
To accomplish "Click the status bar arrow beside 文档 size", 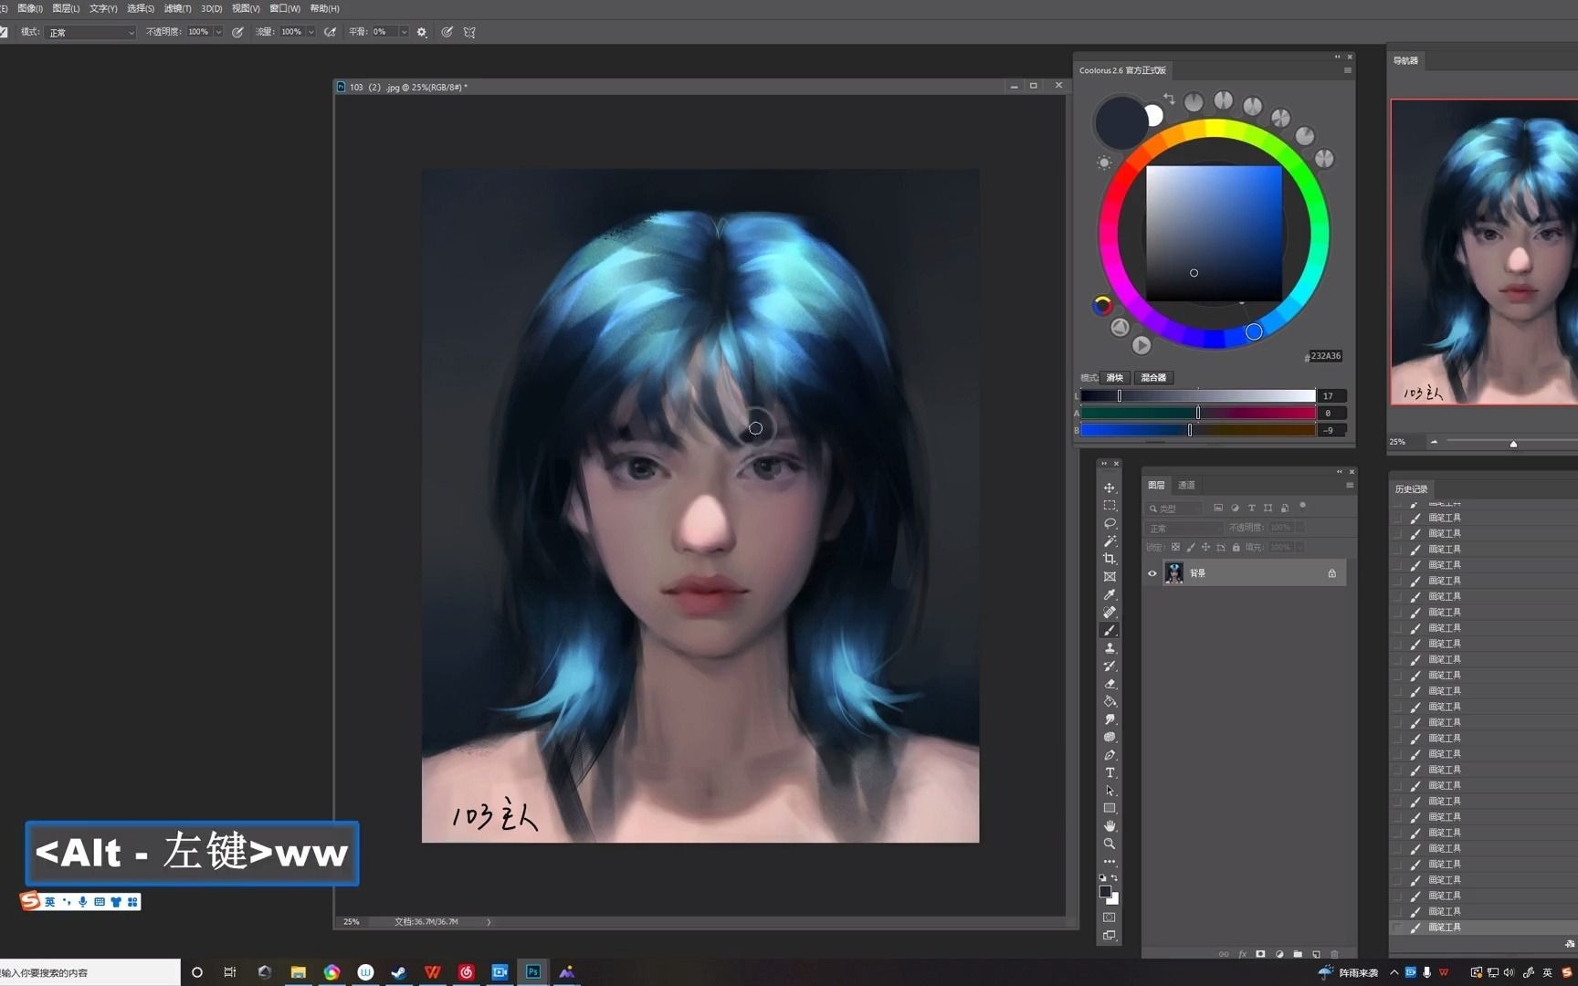I will tap(489, 922).
